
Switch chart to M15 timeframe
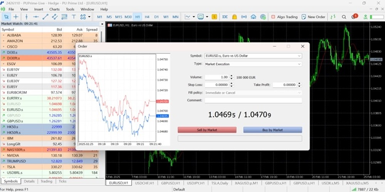tap(119, 17)
